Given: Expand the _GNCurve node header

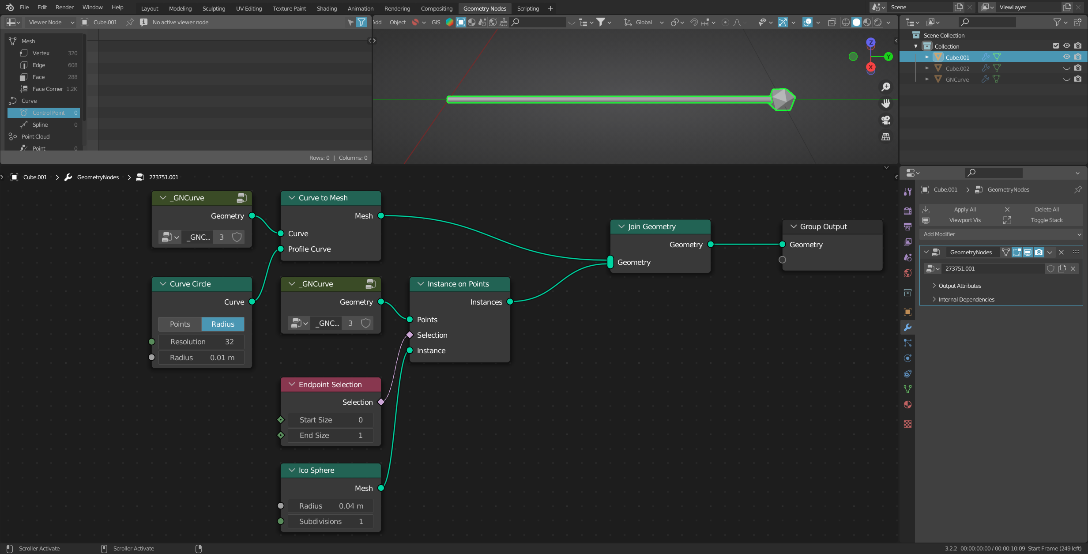Looking at the screenshot, I should (x=162, y=197).
